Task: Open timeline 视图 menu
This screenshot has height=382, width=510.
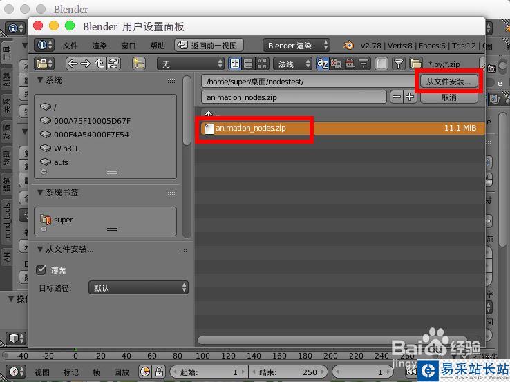Action: pos(42,372)
